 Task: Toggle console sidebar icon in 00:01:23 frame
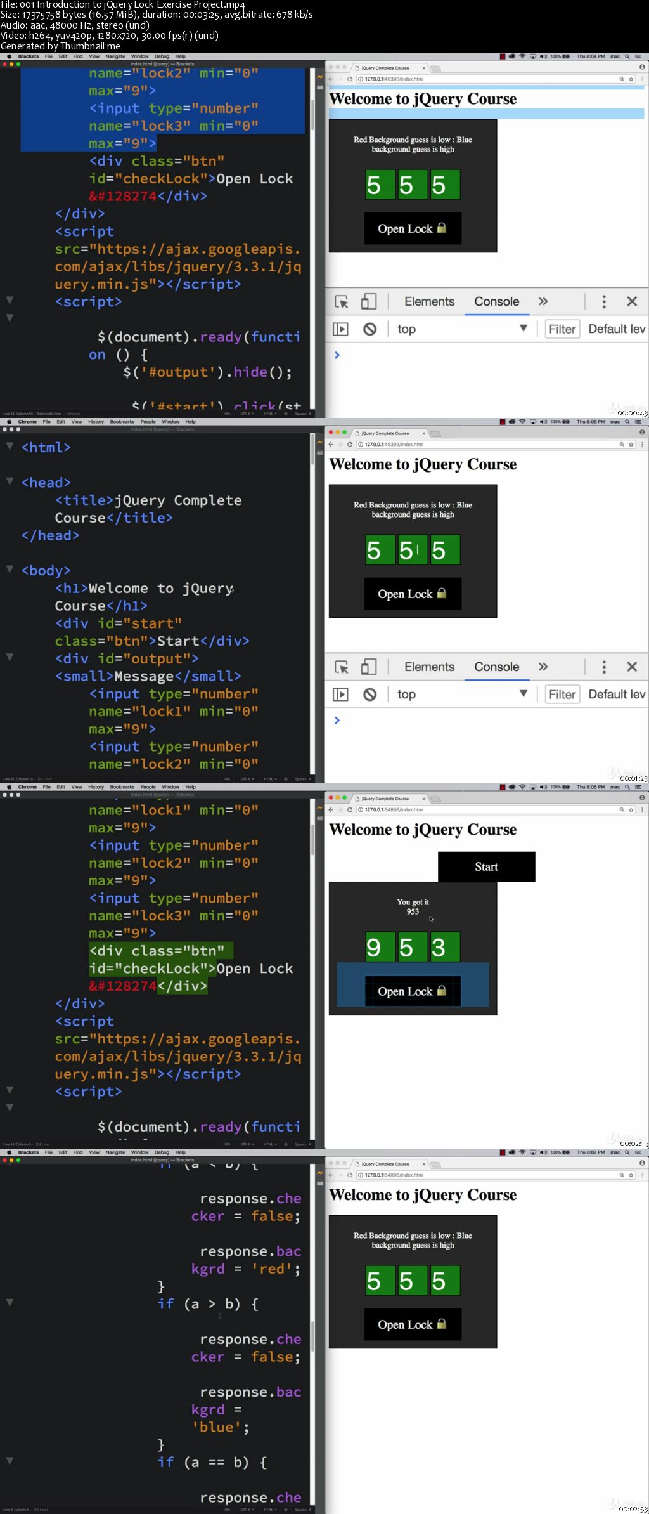coord(340,695)
